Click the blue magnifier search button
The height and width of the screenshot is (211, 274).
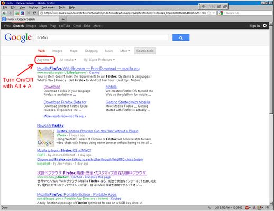pyautogui.click(x=181, y=37)
